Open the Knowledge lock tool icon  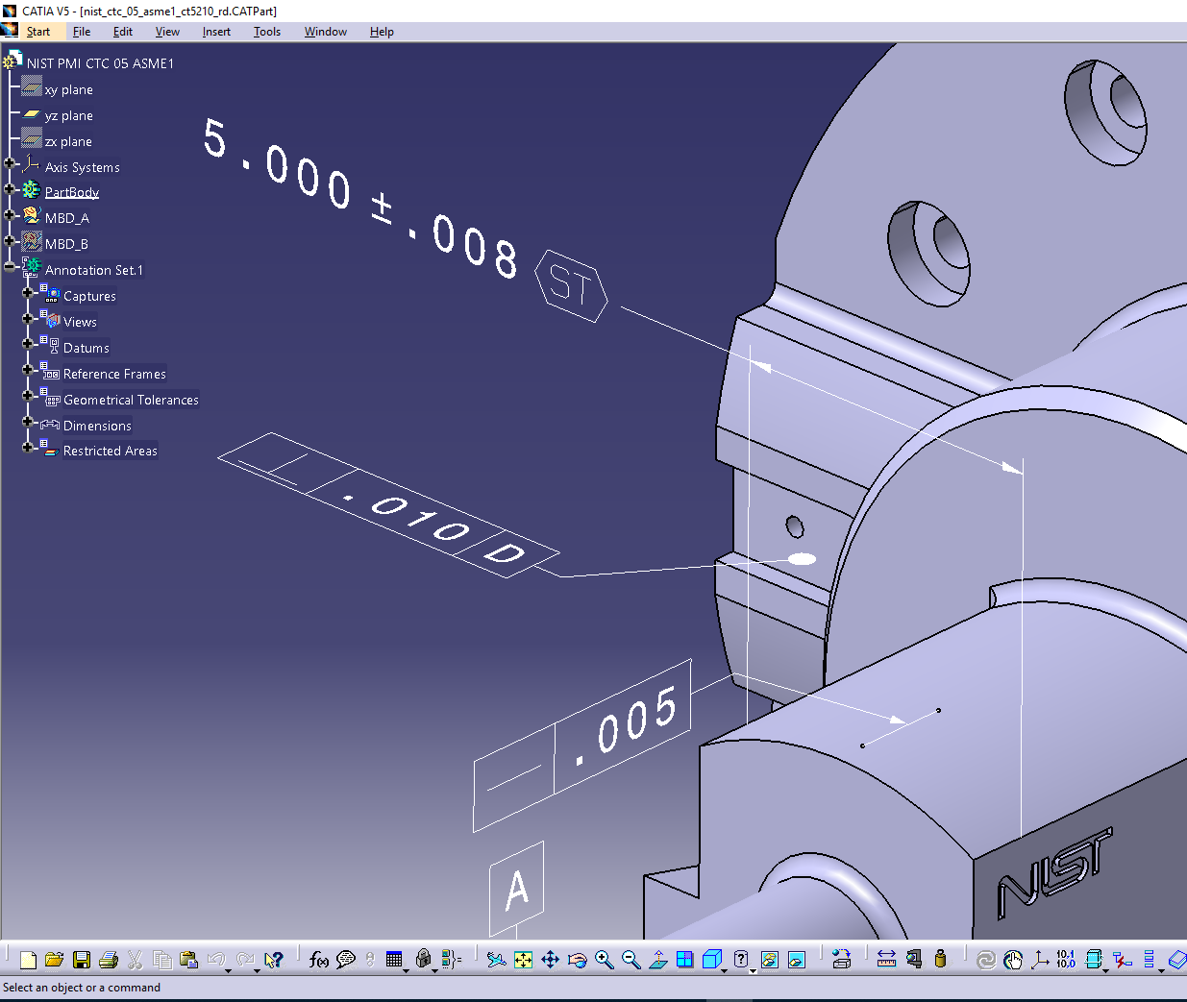coord(423,959)
